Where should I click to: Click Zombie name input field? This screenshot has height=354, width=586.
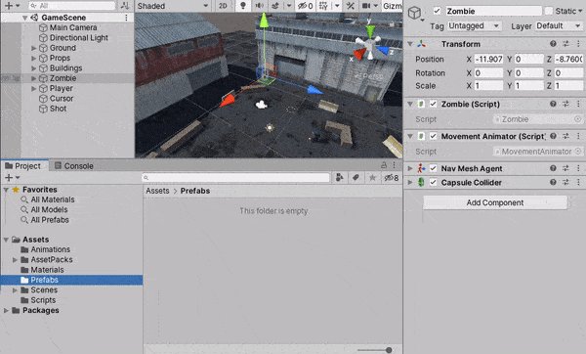point(493,11)
